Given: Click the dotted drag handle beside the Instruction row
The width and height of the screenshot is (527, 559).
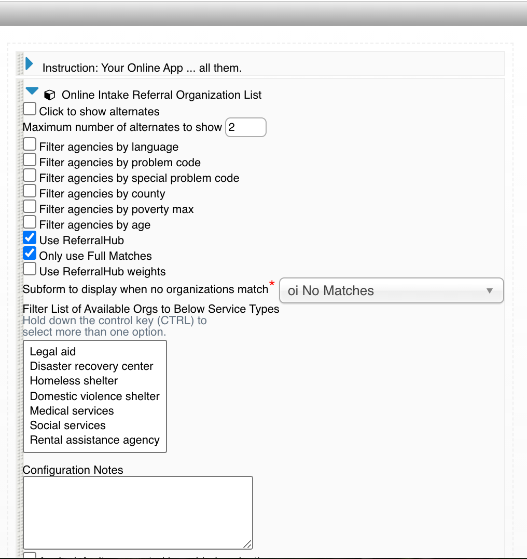Looking at the screenshot, I should click(19, 63).
